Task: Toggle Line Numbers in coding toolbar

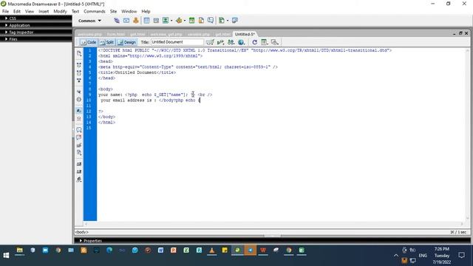Action: (x=79, y=111)
